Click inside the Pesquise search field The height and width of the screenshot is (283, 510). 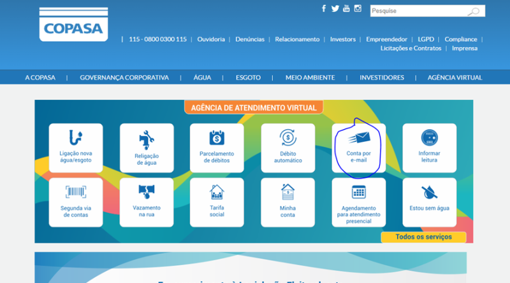pos(418,11)
